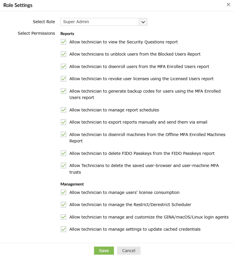Toggle exporting reports manually via email

(x=63, y=122)
